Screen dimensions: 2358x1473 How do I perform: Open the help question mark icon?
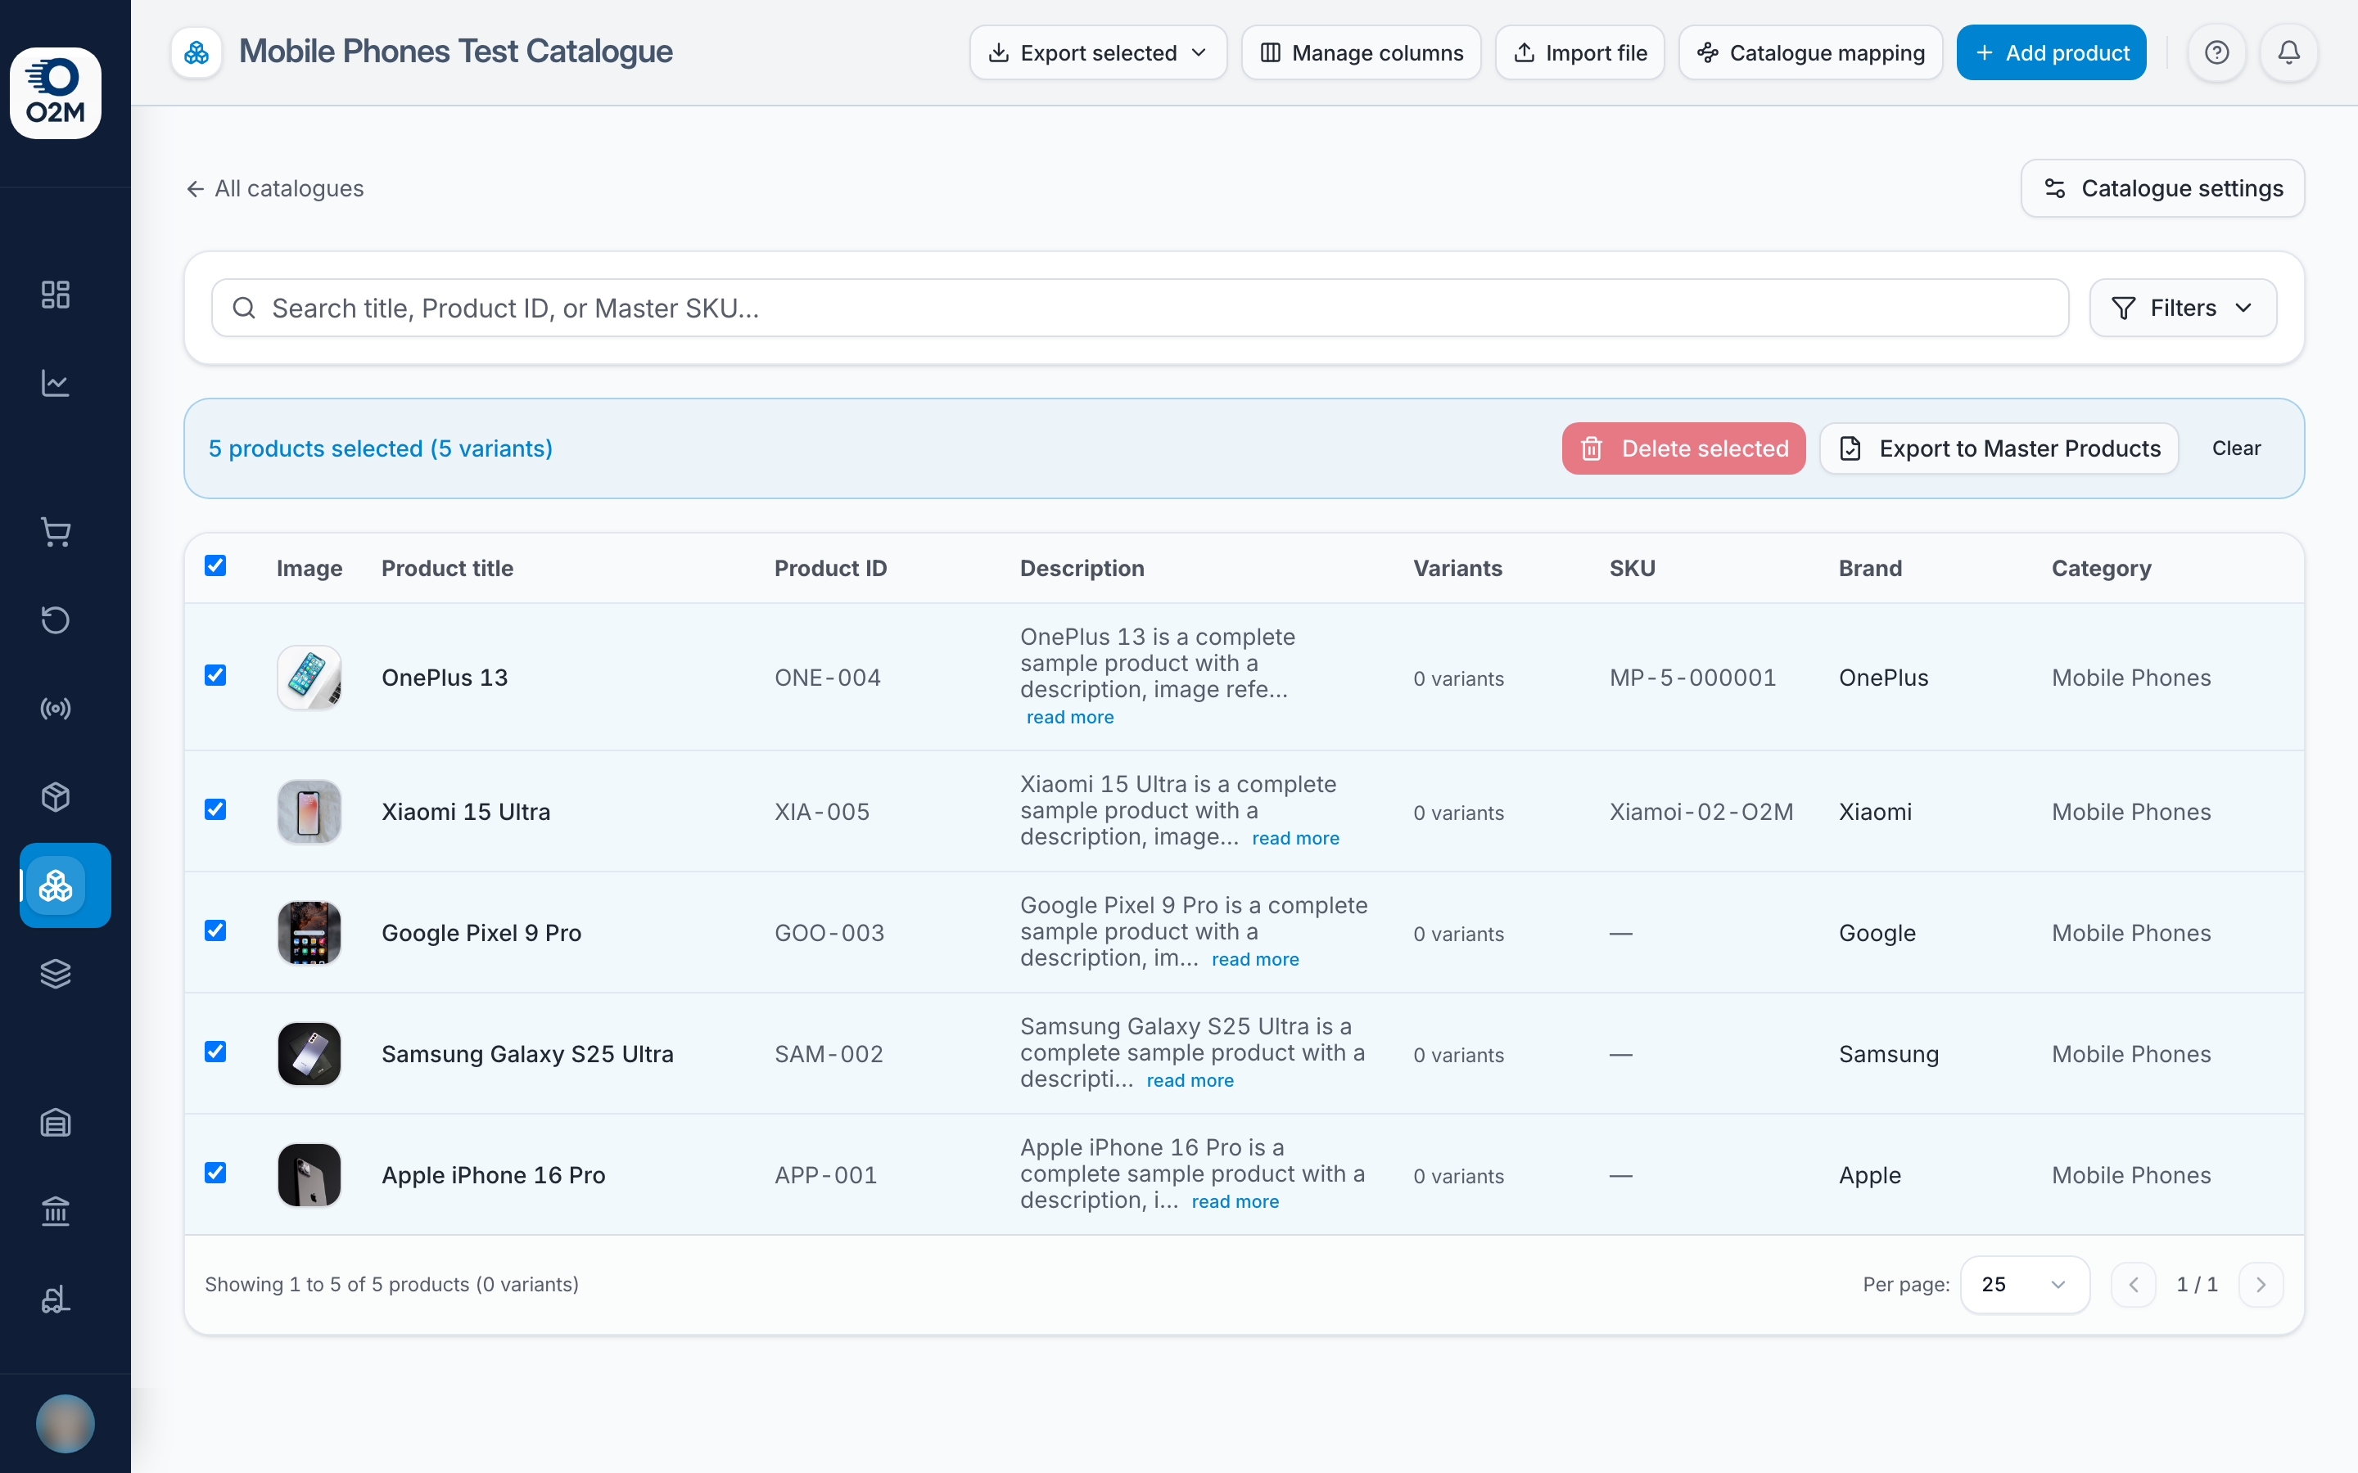(x=2216, y=52)
